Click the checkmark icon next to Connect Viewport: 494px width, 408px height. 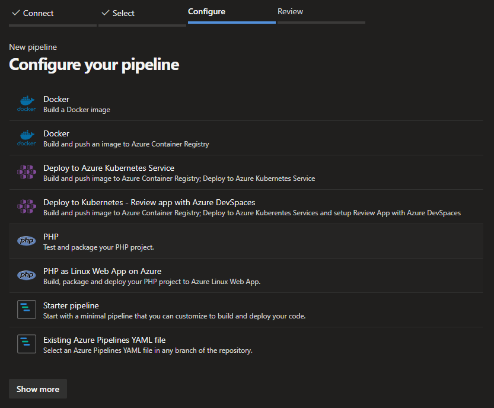16,13
